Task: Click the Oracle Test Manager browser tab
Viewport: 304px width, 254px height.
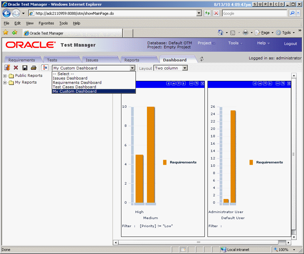Action: coord(73,33)
